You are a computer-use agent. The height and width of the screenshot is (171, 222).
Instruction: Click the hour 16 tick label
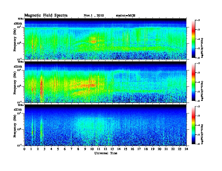click(x=132, y=149)
